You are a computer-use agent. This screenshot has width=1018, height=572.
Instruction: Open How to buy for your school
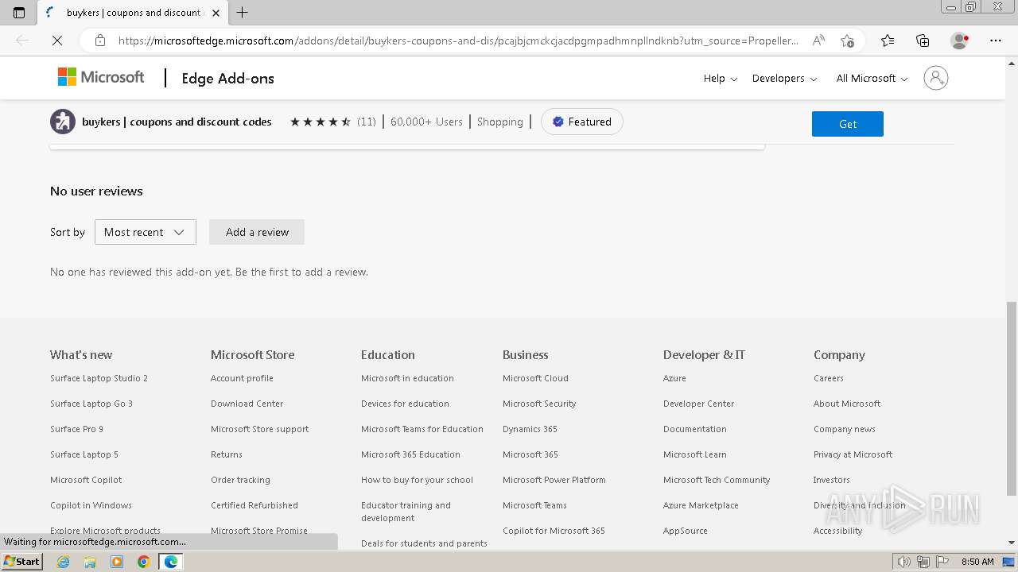click(x=417, y=480)
